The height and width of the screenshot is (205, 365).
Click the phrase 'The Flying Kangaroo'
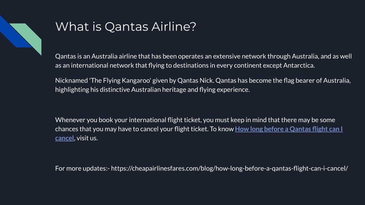tap(120, 80)
